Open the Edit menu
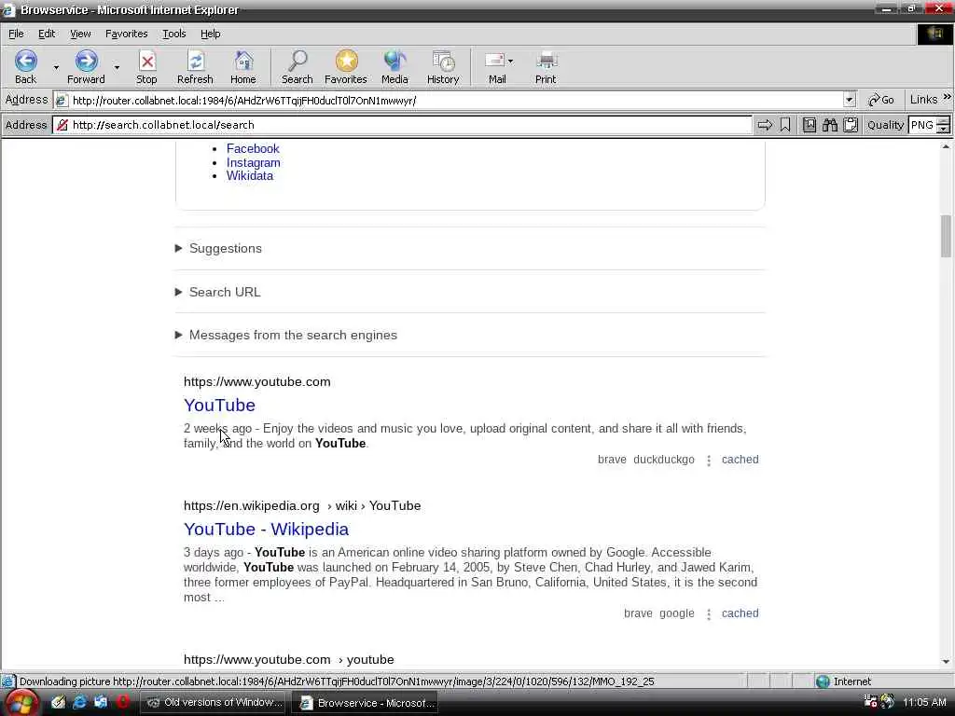The width and height of the screenshot is (955, 716). [47, 34]
